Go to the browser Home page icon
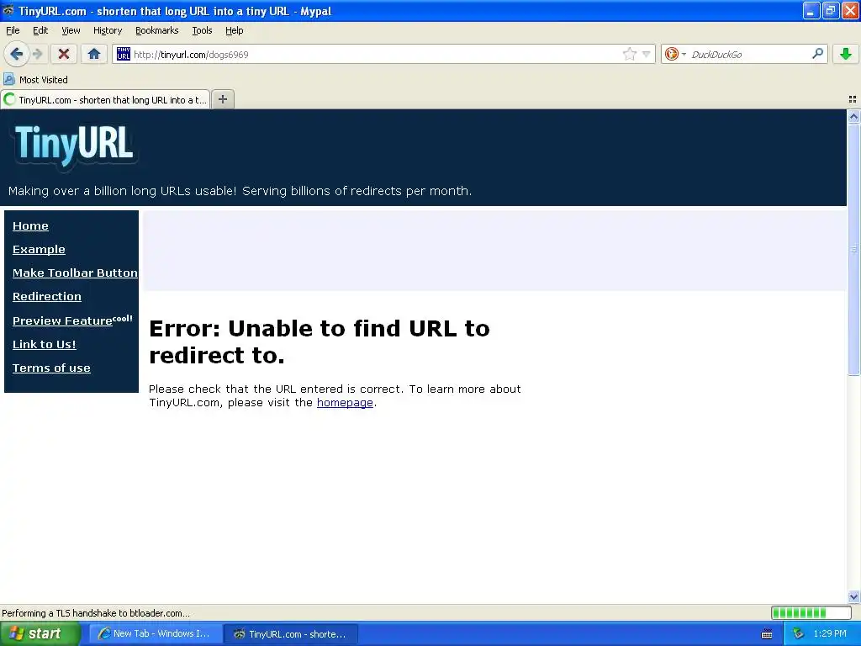 (94, 54)
